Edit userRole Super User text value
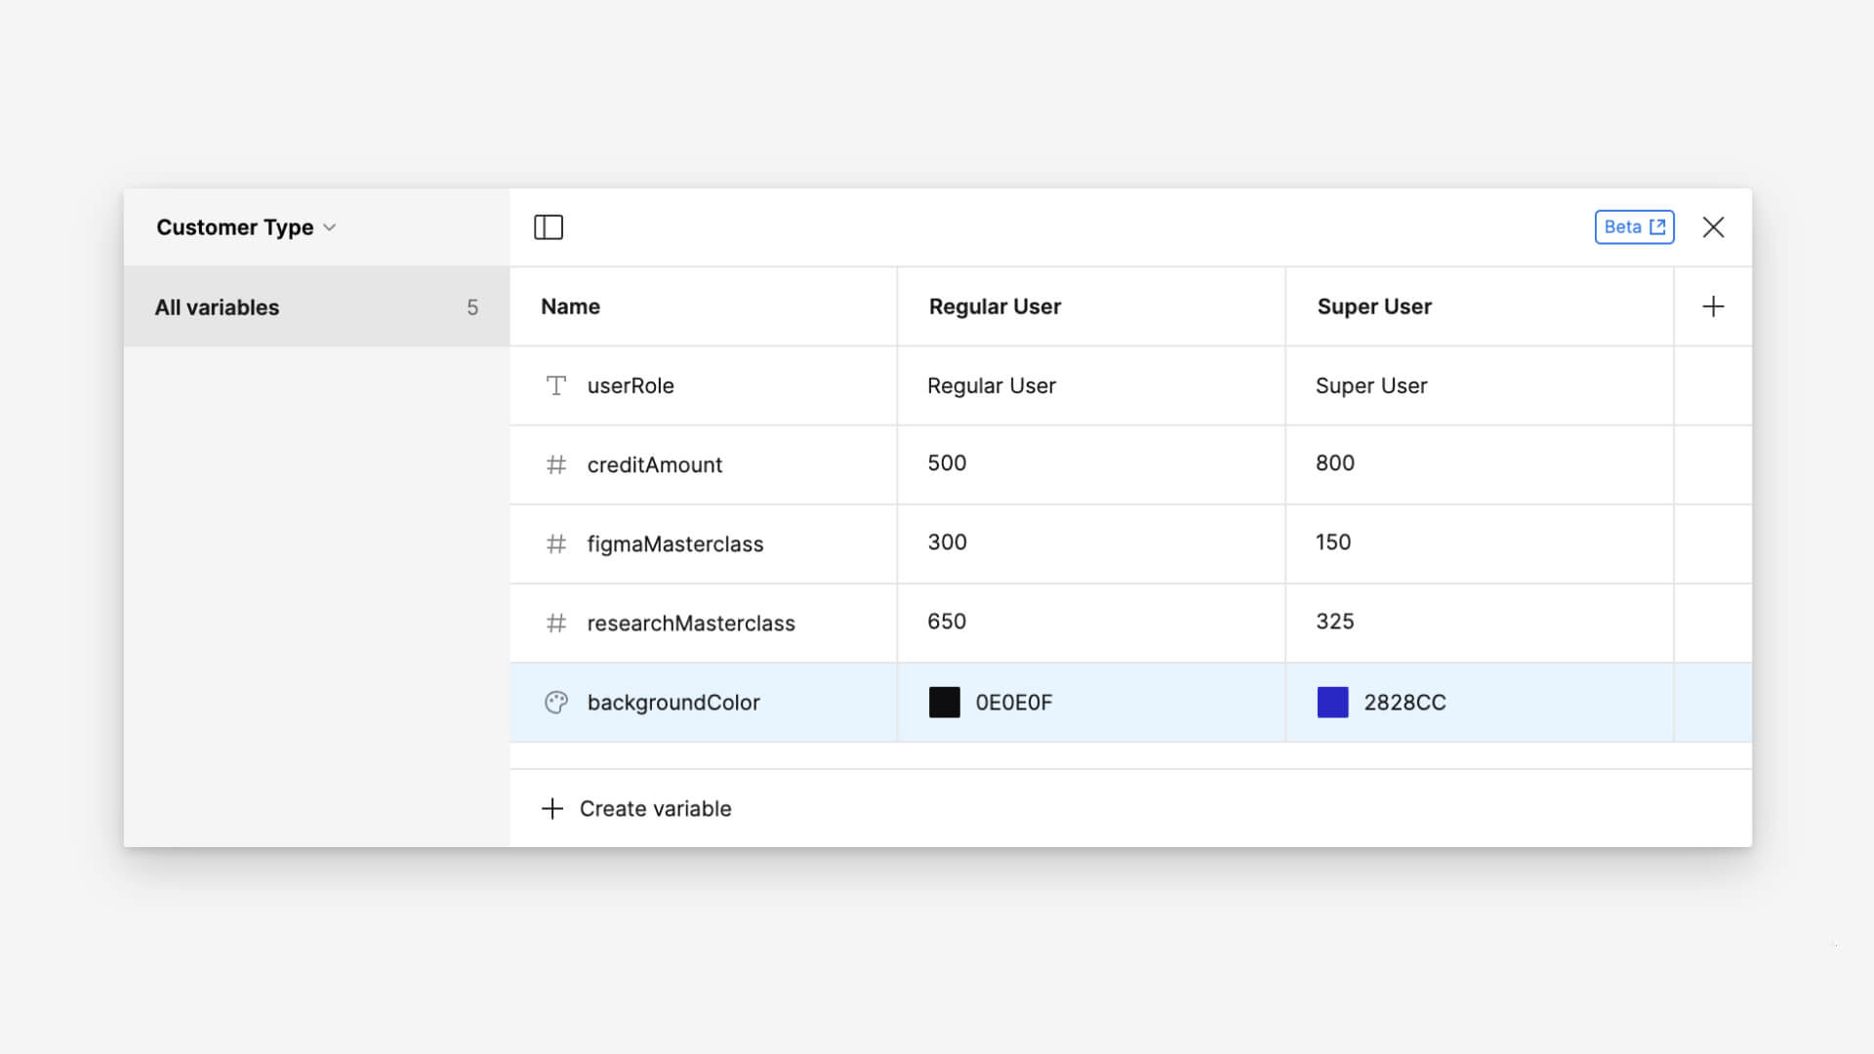1874x1054 pixels. point(1371,385)
